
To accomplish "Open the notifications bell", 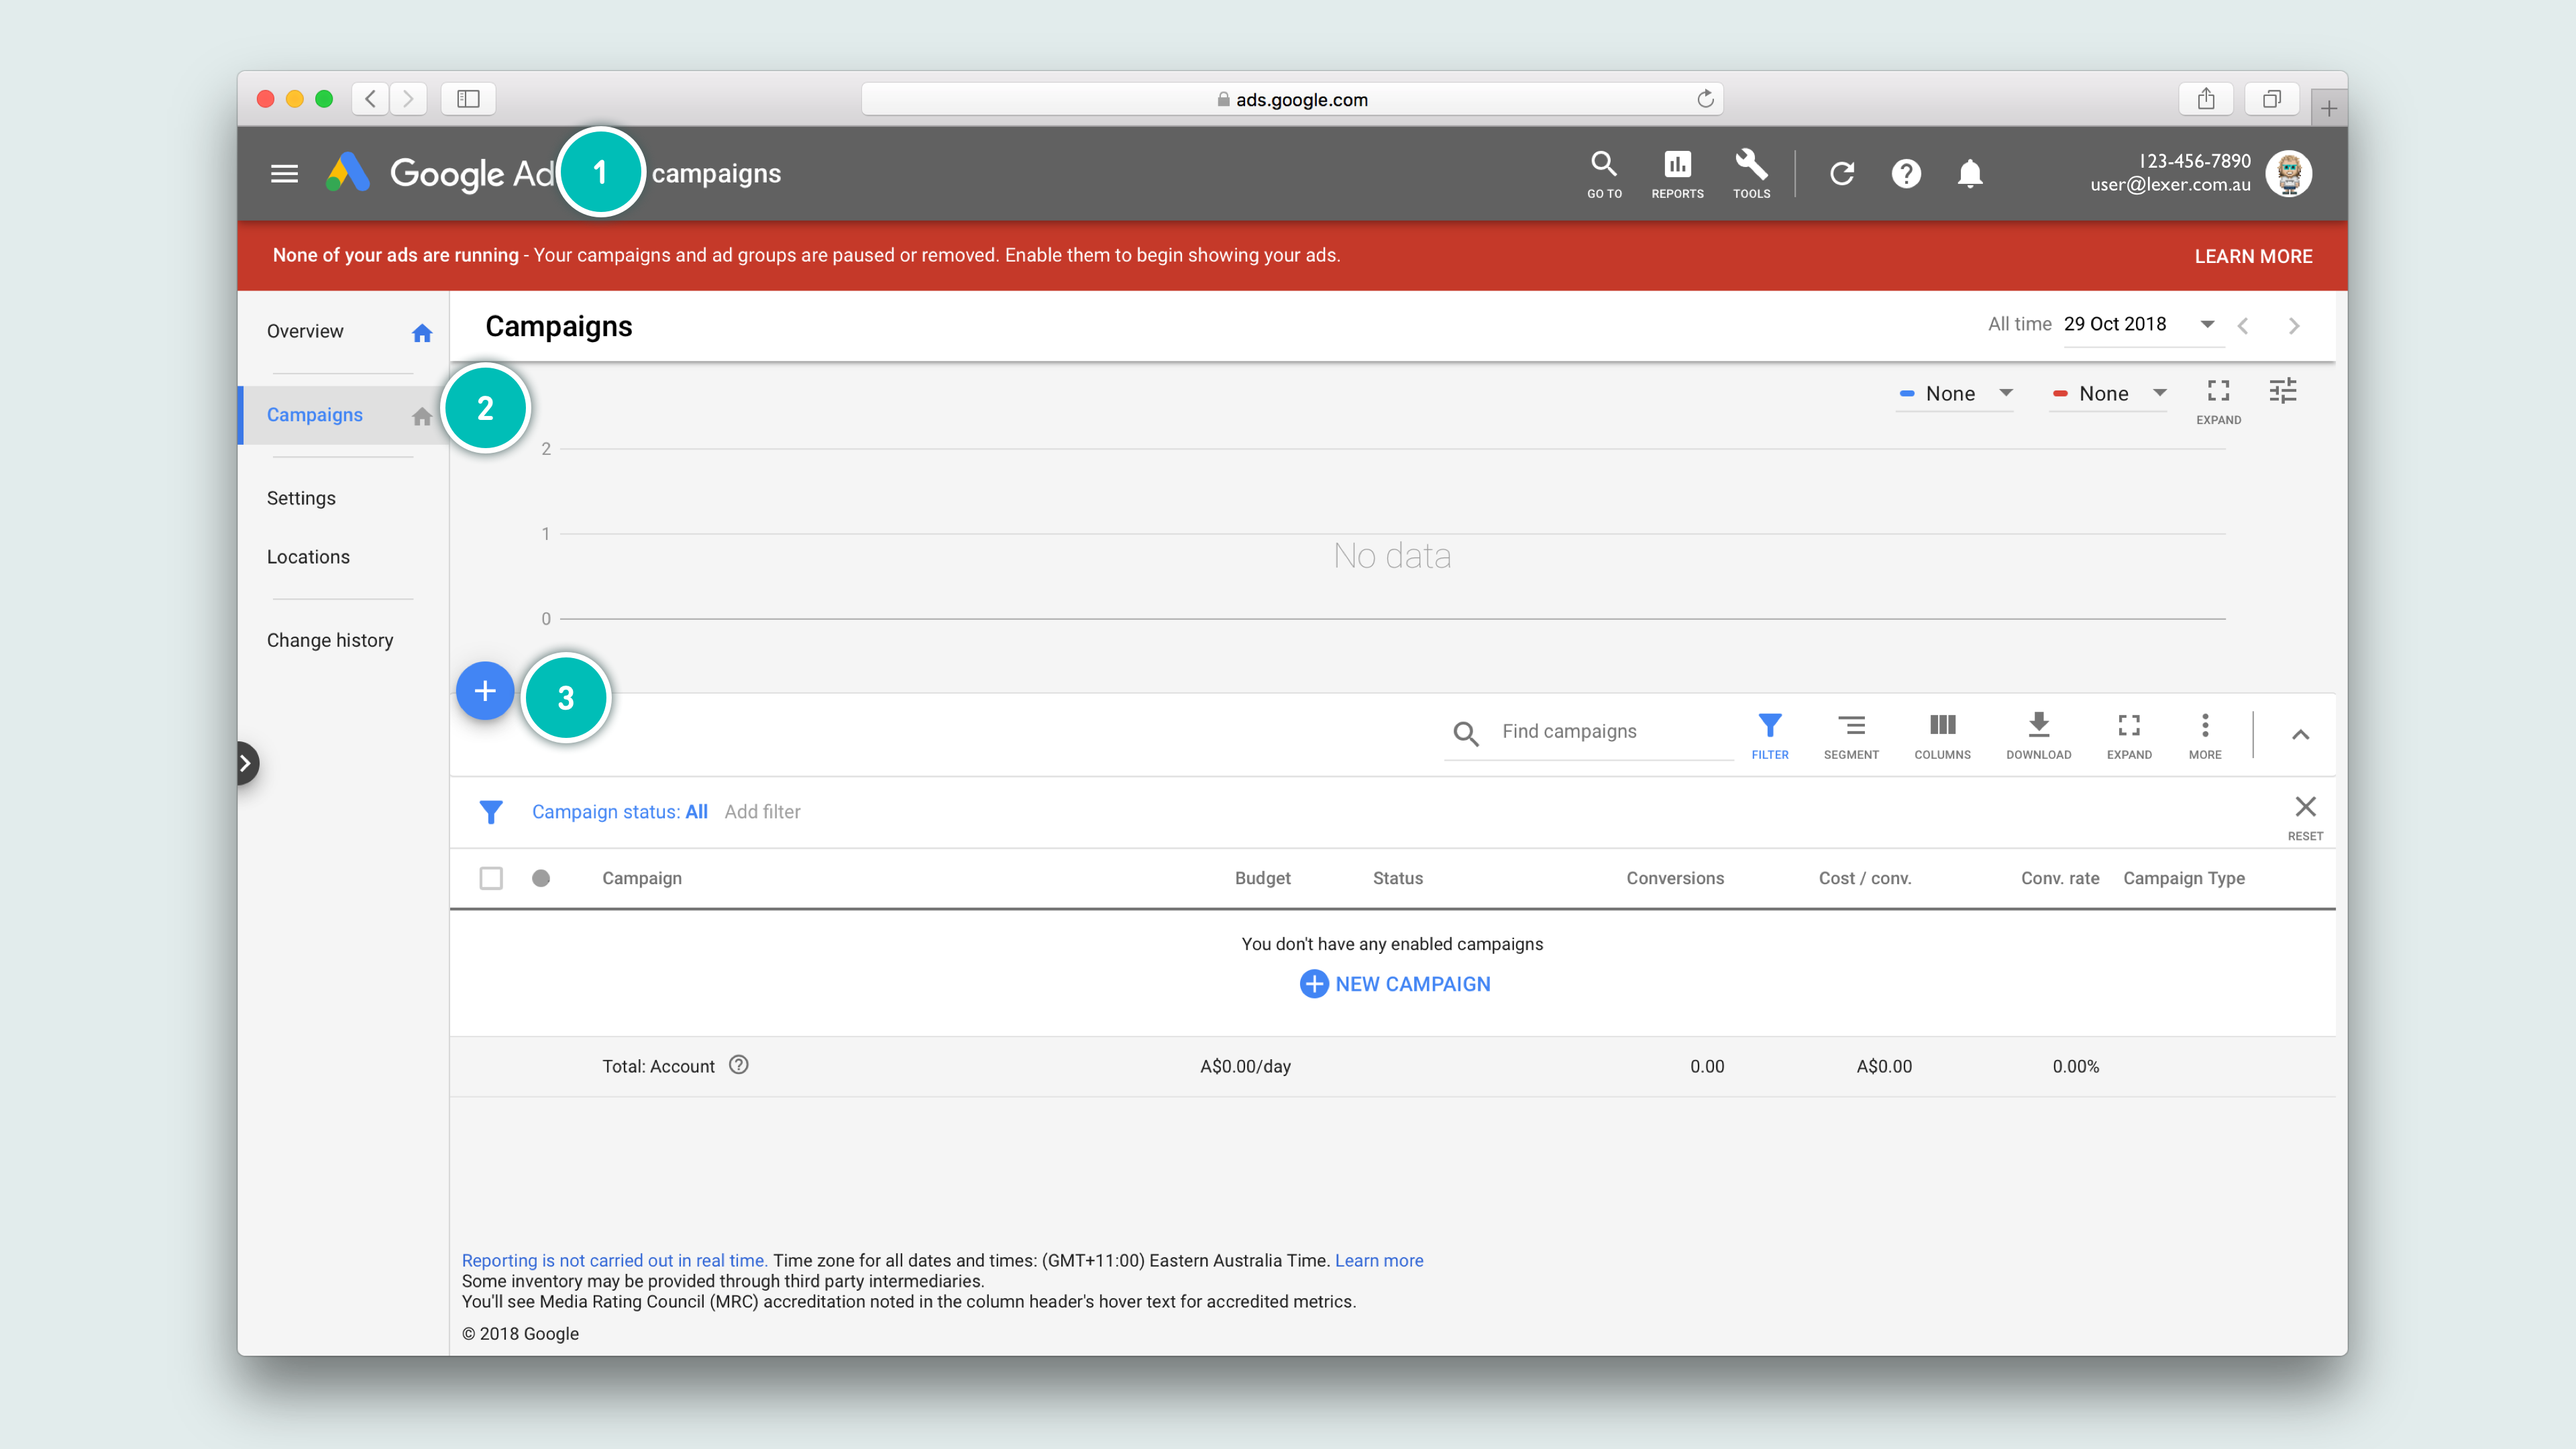I will [x=1970, y=174].
